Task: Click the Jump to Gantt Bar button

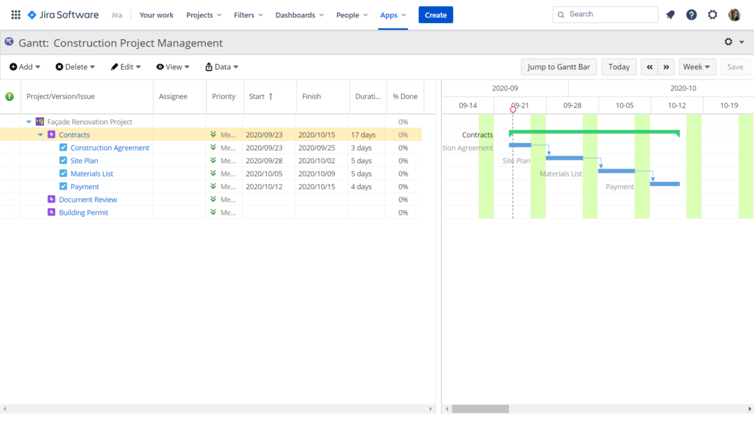Action: click(x=559, y=66)
